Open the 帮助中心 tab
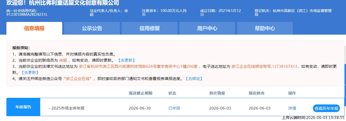The image size is (346, 121). tap(265, 28)
